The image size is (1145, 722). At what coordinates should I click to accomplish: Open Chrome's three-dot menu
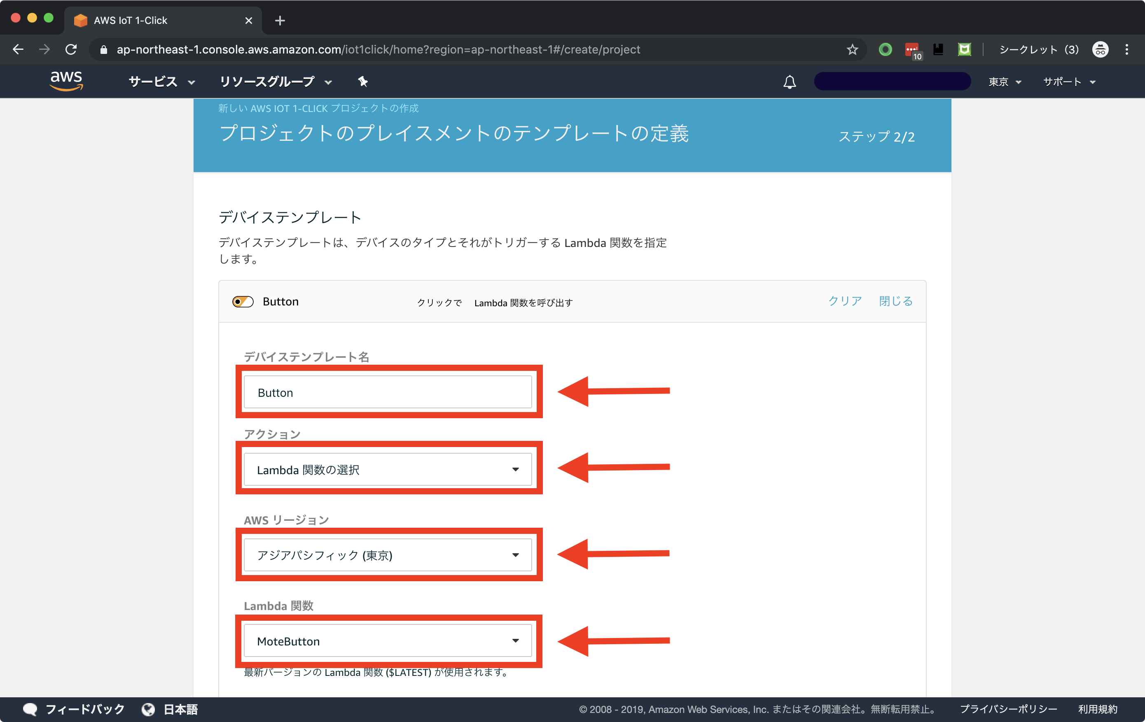1126,49
